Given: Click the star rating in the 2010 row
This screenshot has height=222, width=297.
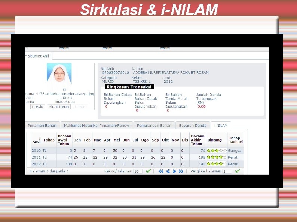Looking at the screenshot, I should coord(217,151).
